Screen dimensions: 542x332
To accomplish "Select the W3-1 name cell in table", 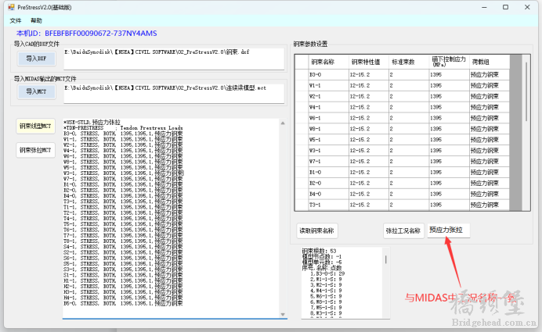I will tap(328, 151).
